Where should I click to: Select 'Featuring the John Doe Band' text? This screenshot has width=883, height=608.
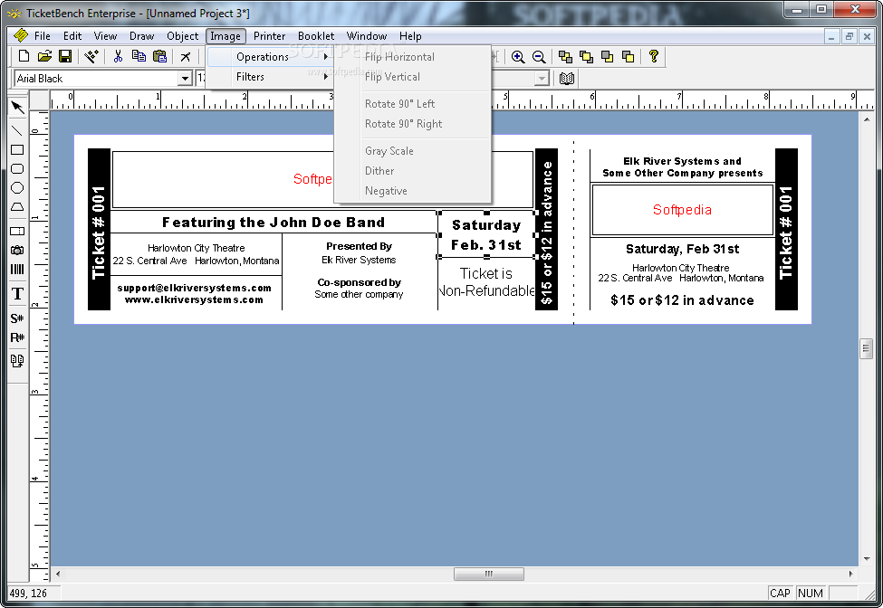274,223
